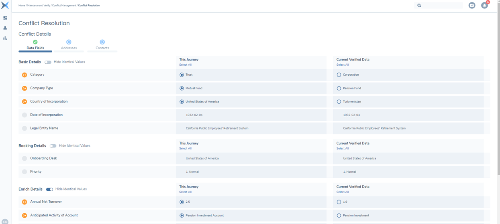Click the blue step icon above Contacts
This screenshot has height=224, width=500.
coord(102,42)
